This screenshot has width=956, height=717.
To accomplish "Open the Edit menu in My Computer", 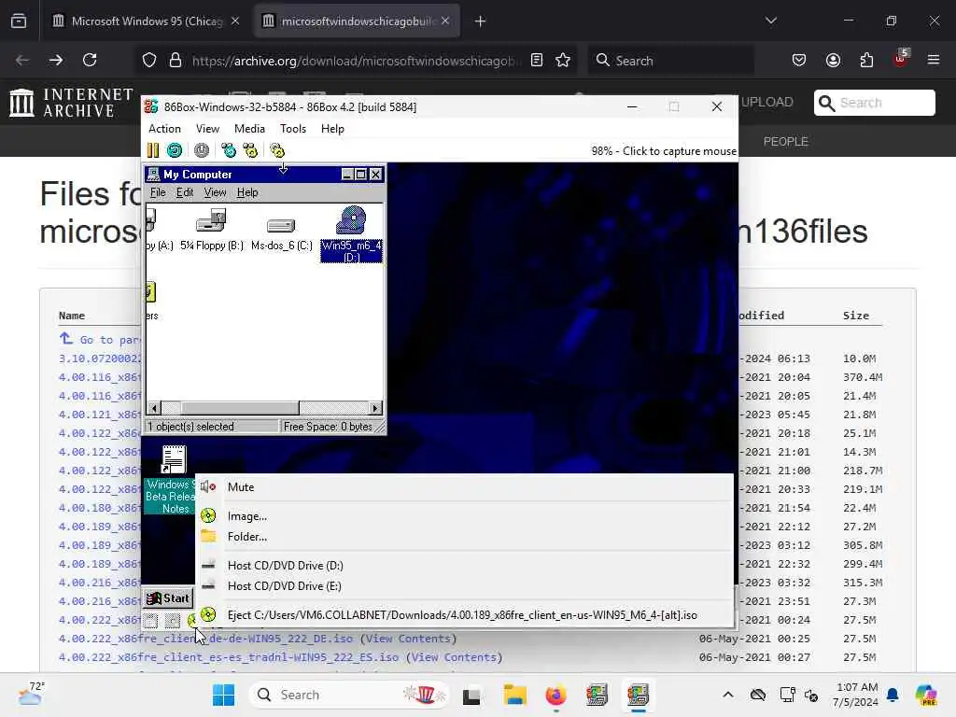I will click(185, 192).
